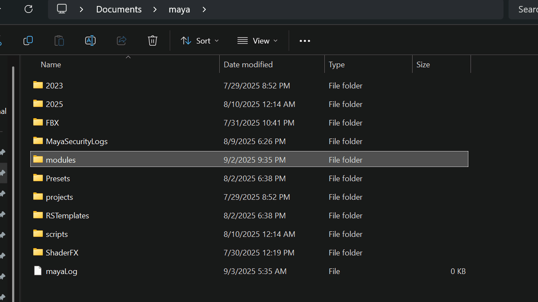Viewport: 538px width, 302px height.
Task: Open the See more ellipsis menu
Action: tap(305, 41)
